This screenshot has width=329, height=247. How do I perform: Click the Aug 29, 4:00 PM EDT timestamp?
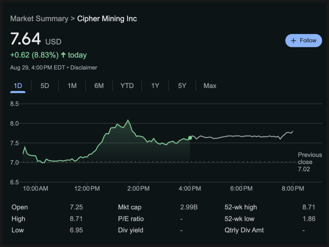point(37,68)
